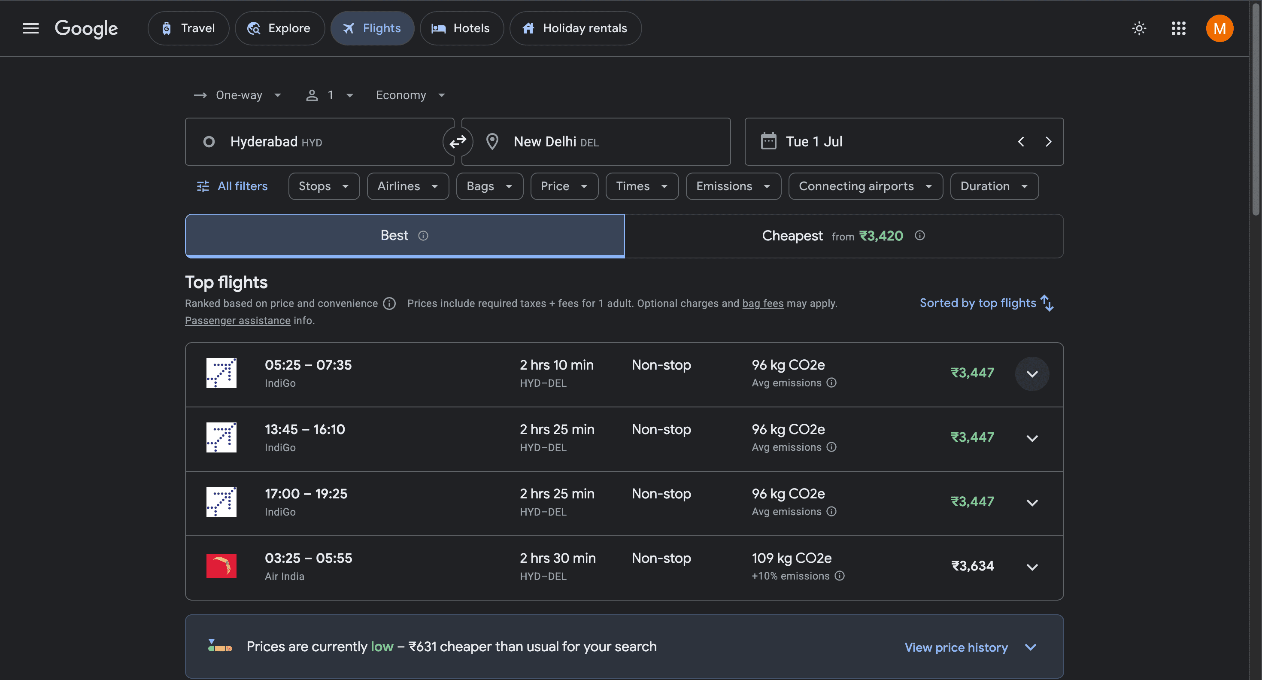This screenshot has width=1262, height=680.
Task: Open All filters
Action: (x=232, y=186)
